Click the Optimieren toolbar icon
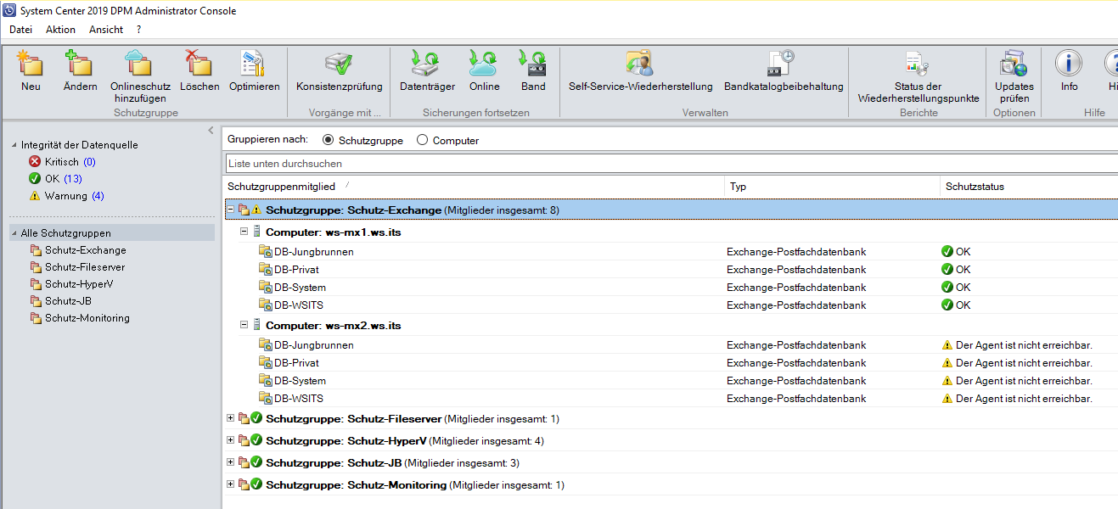This screenshot has width=1118, height=509. point(254,64)
